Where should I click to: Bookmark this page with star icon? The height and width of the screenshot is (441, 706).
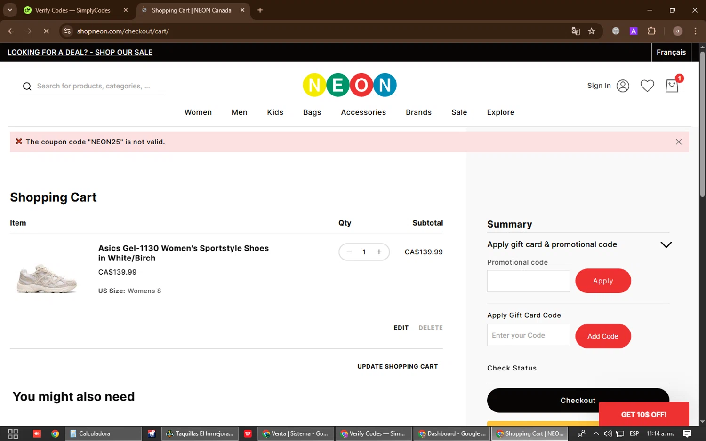pyautogui.click(x=592, y=31)
